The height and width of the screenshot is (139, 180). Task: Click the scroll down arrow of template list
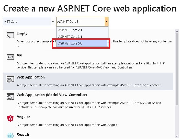(x=177, y=136)
